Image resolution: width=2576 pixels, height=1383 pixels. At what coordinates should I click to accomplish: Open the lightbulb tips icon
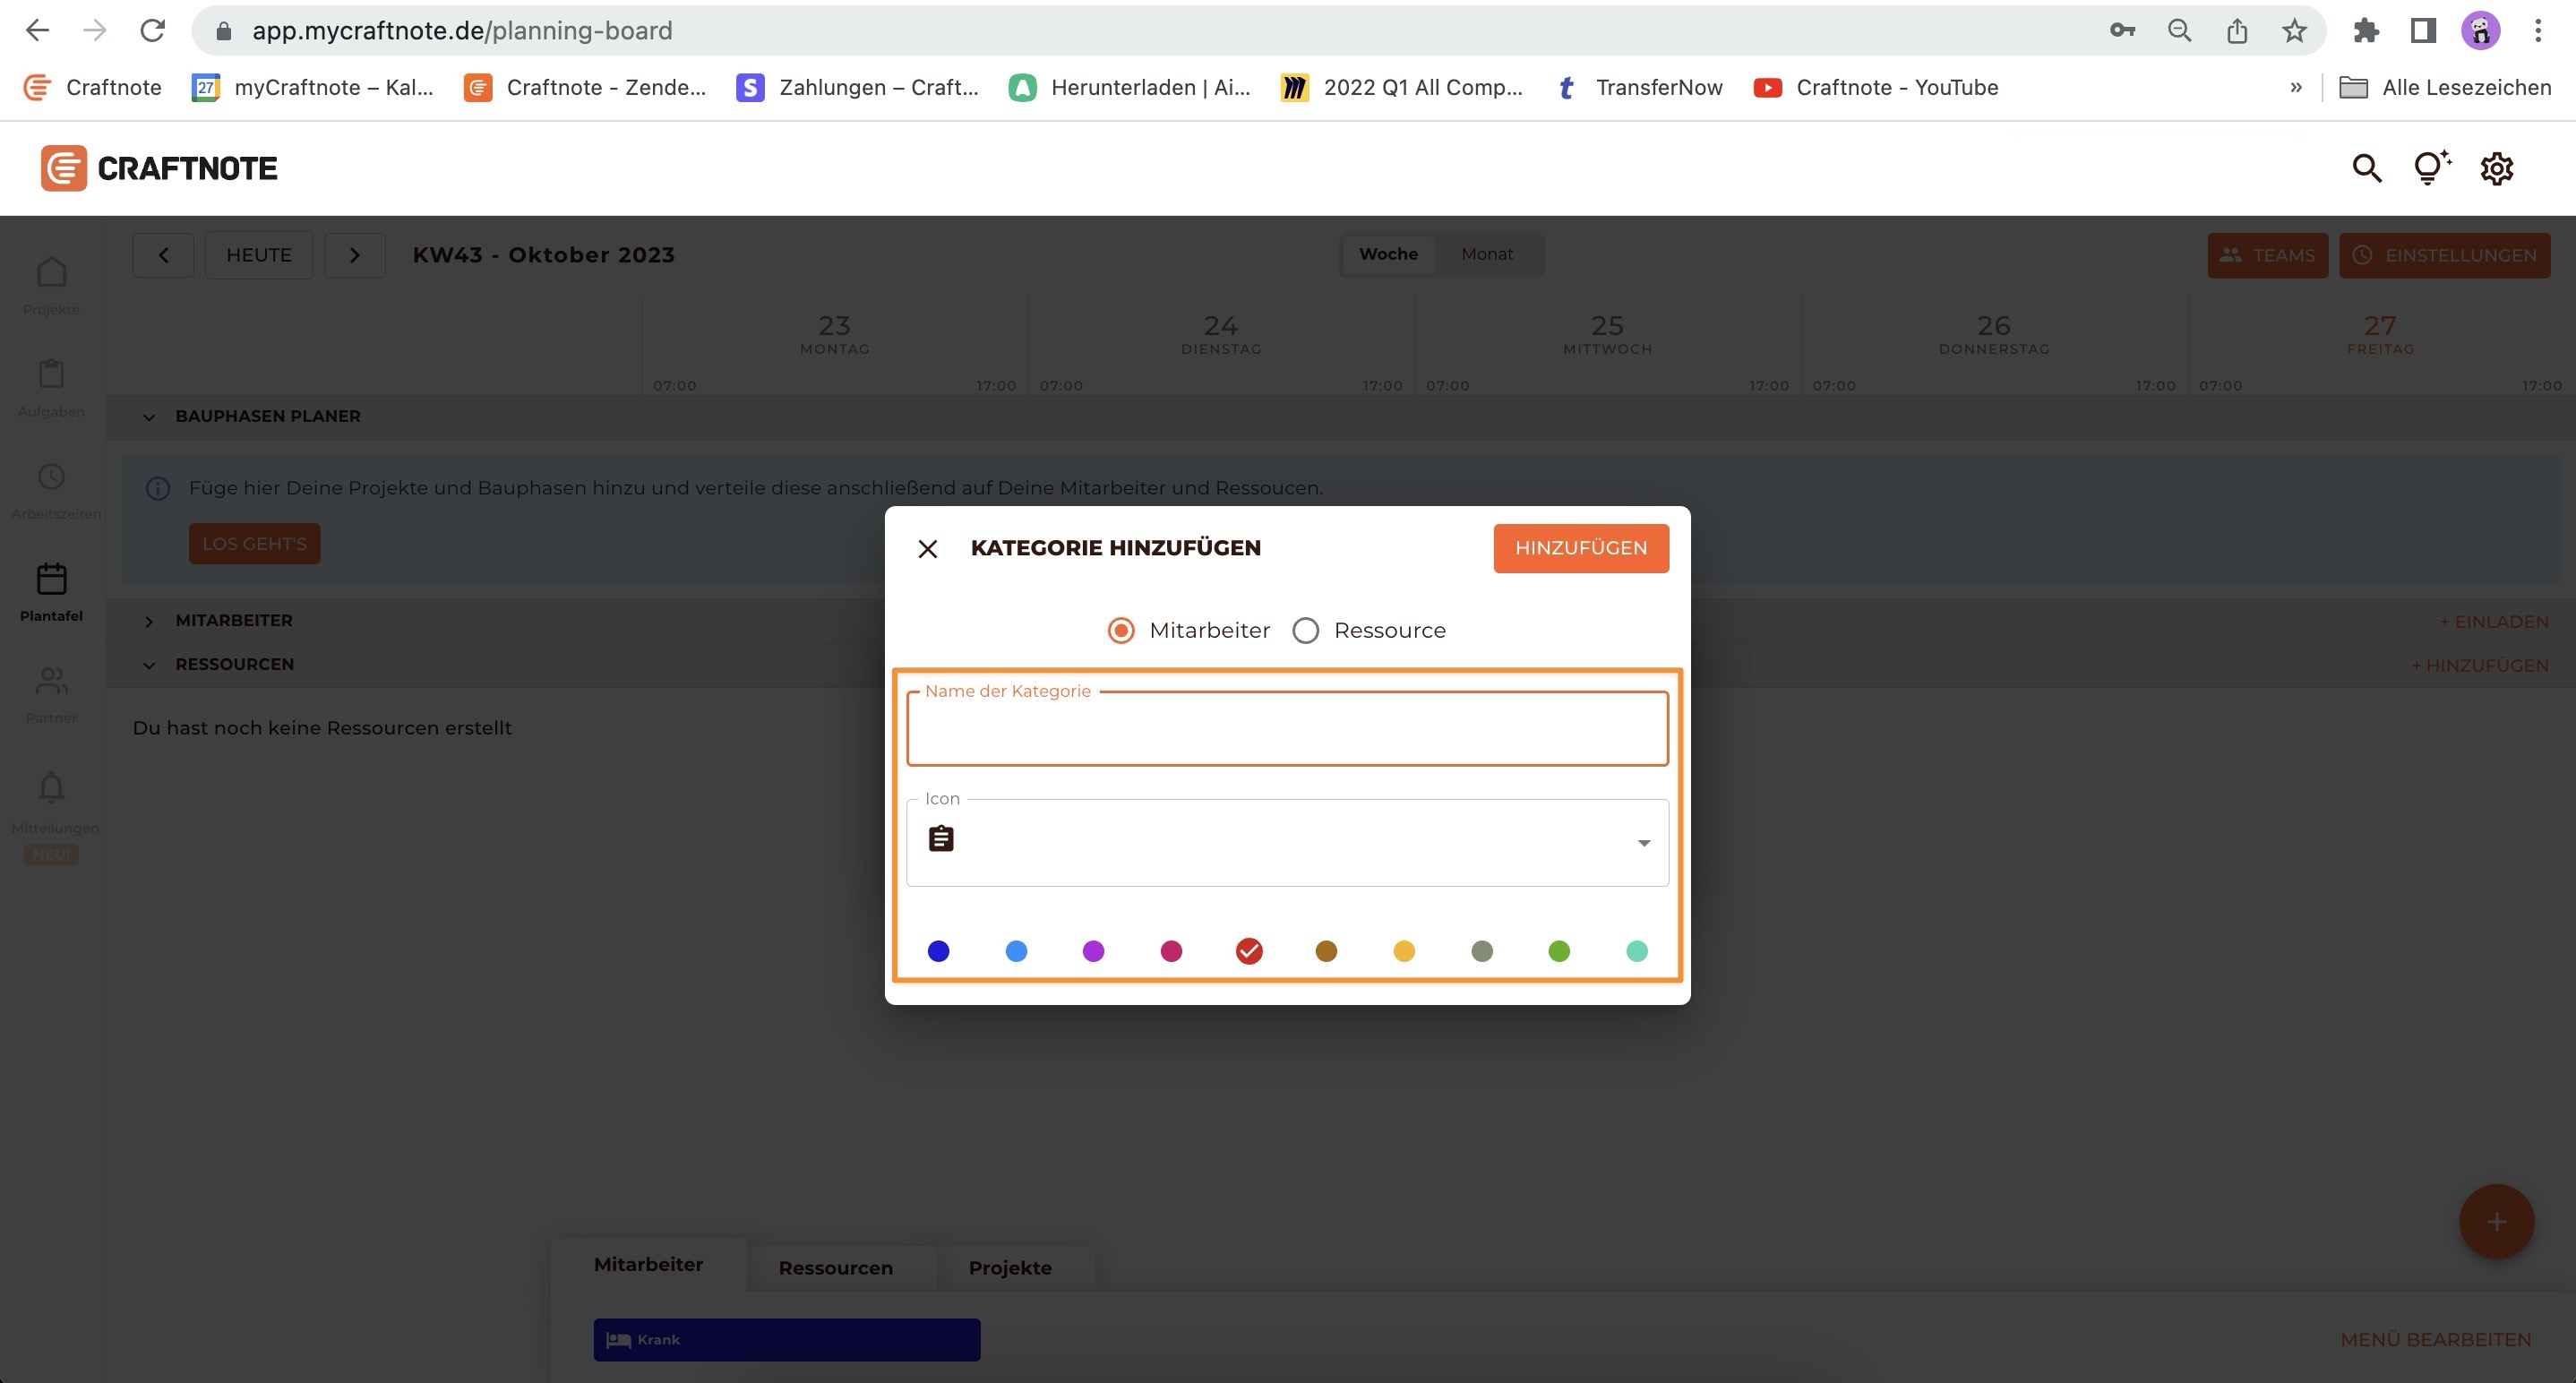[2431, 168]
